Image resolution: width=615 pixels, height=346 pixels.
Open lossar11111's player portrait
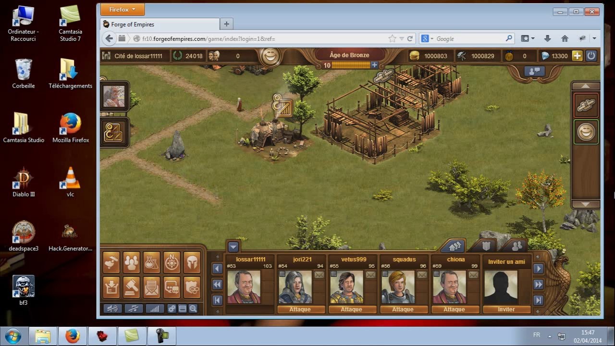pyautogui.click(x=244, y=287)
